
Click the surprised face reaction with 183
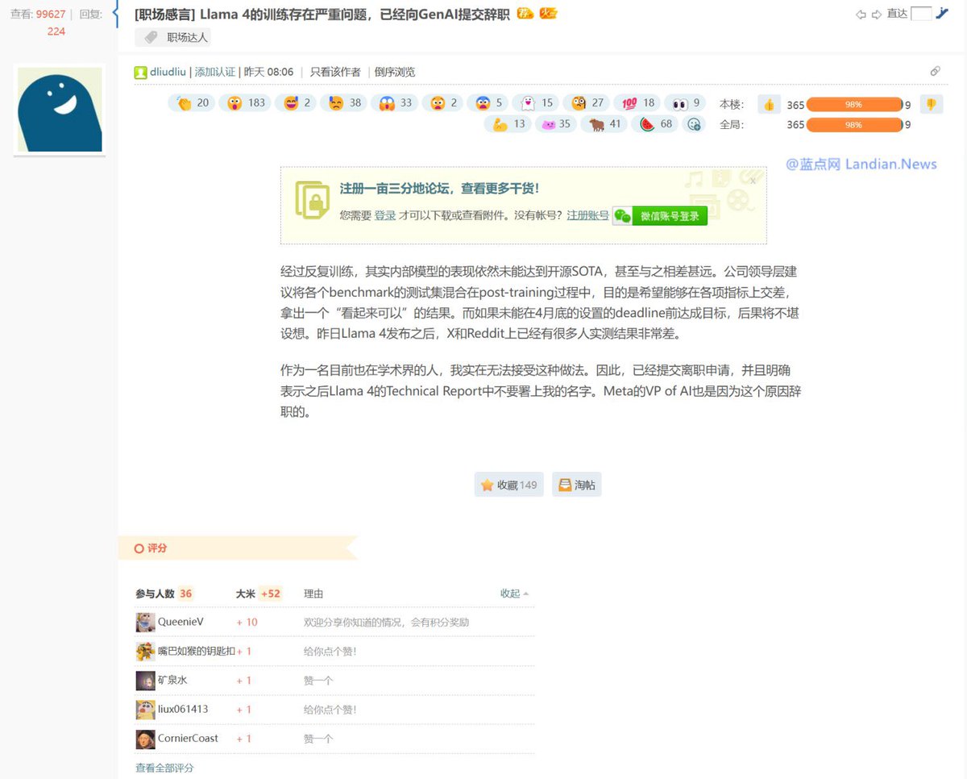[x=246, y=103]
